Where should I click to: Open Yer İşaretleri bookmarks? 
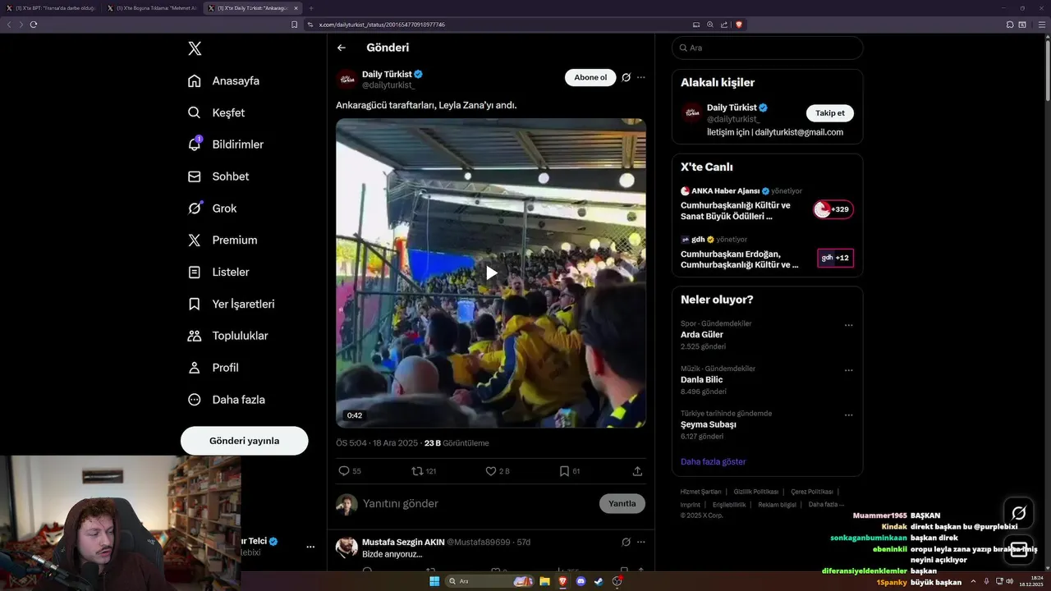click(x=231, y=304)
